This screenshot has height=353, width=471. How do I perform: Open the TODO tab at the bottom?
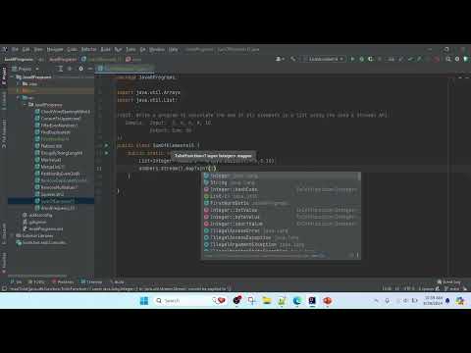tap(36, 281)
